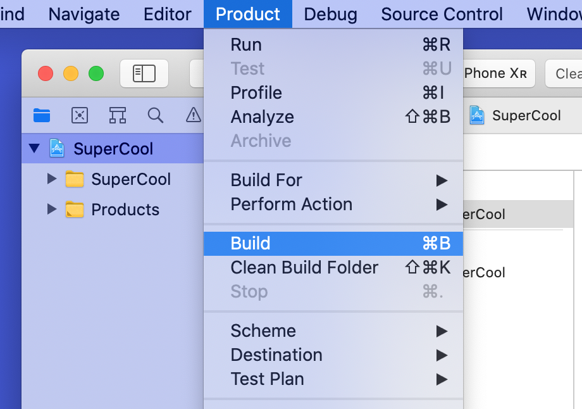
Task: Click the SuperCool project file icon in the navigator
Action: pyautogui.click(x=57, y=149)
